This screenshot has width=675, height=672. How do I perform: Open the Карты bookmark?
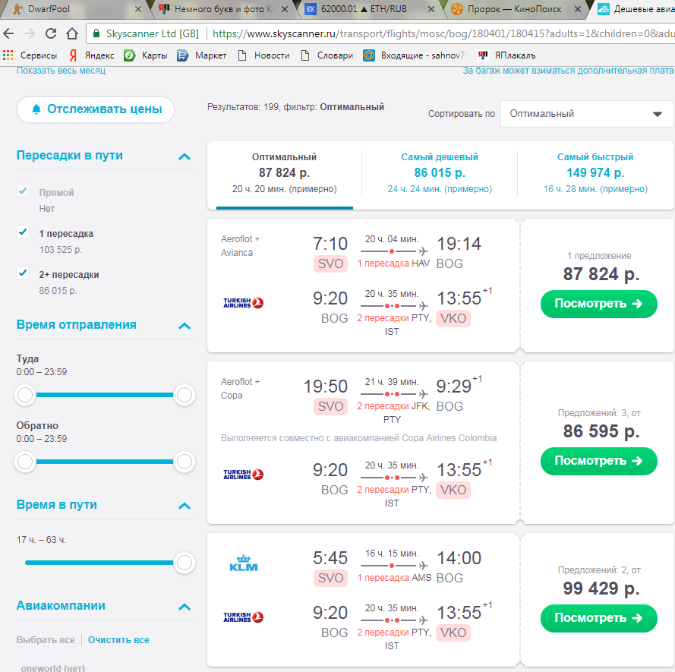point(145,55)
